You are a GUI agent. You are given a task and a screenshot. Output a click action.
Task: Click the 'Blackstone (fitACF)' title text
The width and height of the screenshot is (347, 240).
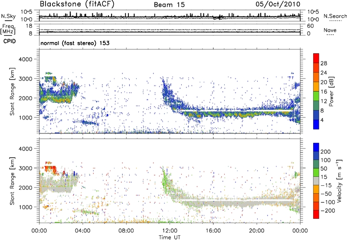point(77,4)
